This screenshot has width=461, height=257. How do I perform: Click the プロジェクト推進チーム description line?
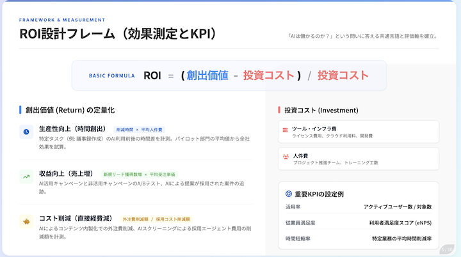point(336,163)
